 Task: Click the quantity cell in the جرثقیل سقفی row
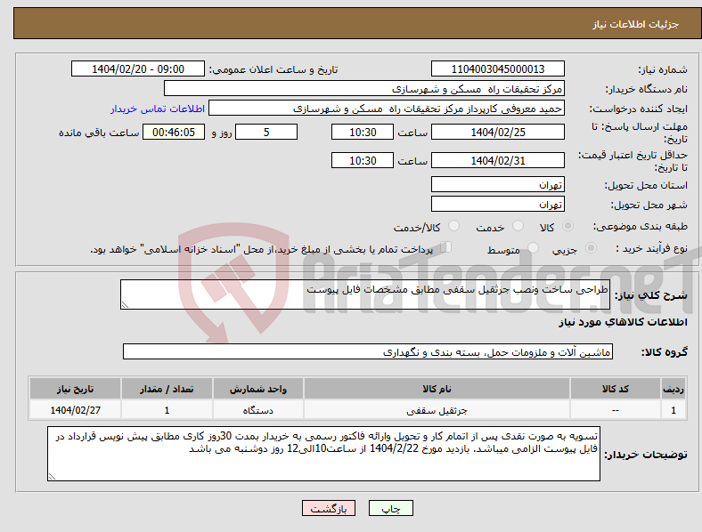pyautogui.click(x=167, y=410)
